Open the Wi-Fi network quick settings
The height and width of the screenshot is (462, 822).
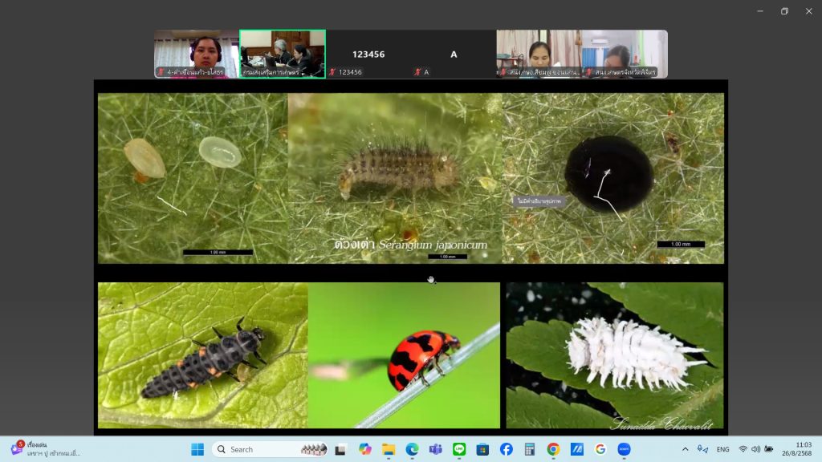coord(743,449)
